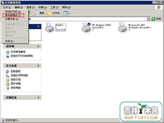Open the Views toolbar dropdown
This screenshot has height=123, width=164.
(67, 13)
